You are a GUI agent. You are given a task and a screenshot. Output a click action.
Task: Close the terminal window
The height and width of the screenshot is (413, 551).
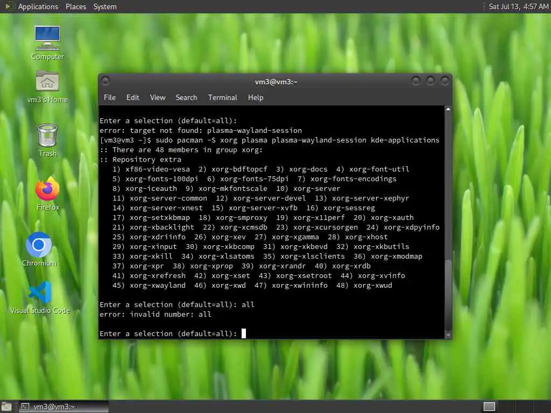[444, 81]
